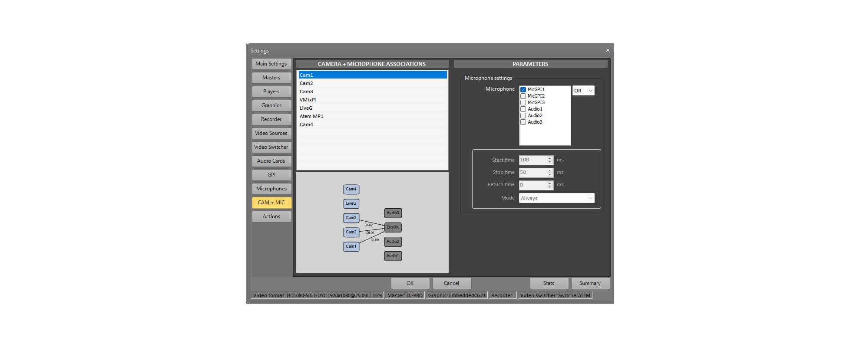The width and height of the screenshot is (860, 347).
Task: Select the Audio2 node in diagram
Action: [x=393, y=242]
